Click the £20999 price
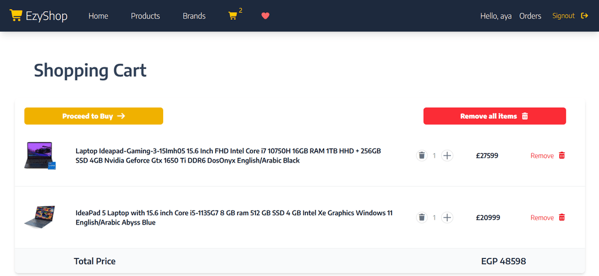 pos(488,218)
